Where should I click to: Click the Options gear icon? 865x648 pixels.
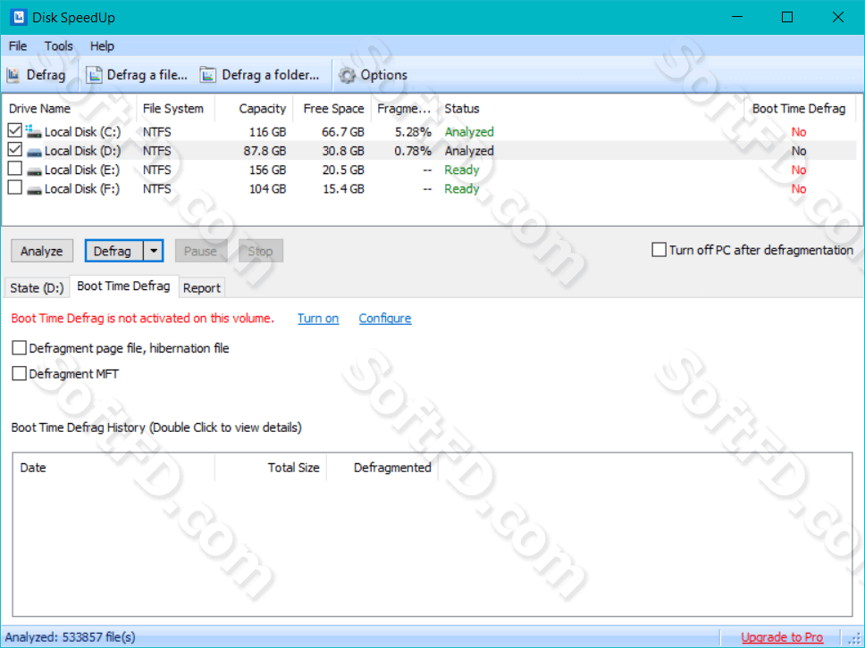(x=347, y=75)
